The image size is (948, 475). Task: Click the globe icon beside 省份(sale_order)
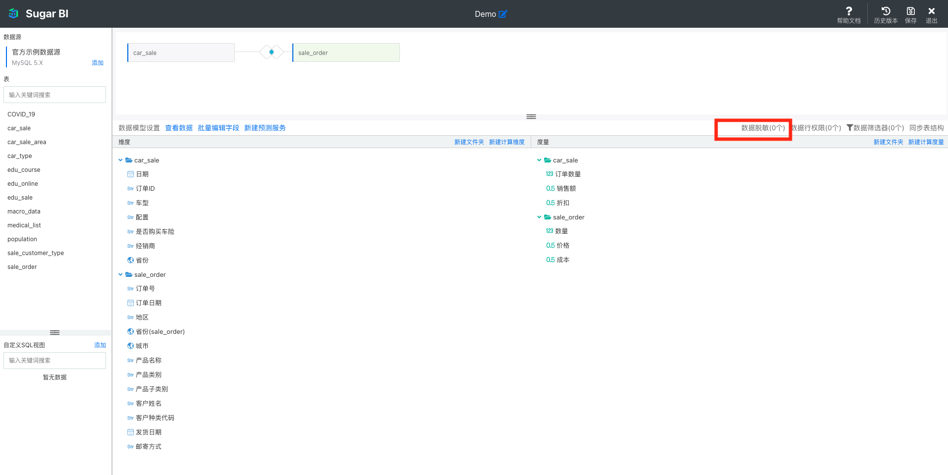coord(130,331)
